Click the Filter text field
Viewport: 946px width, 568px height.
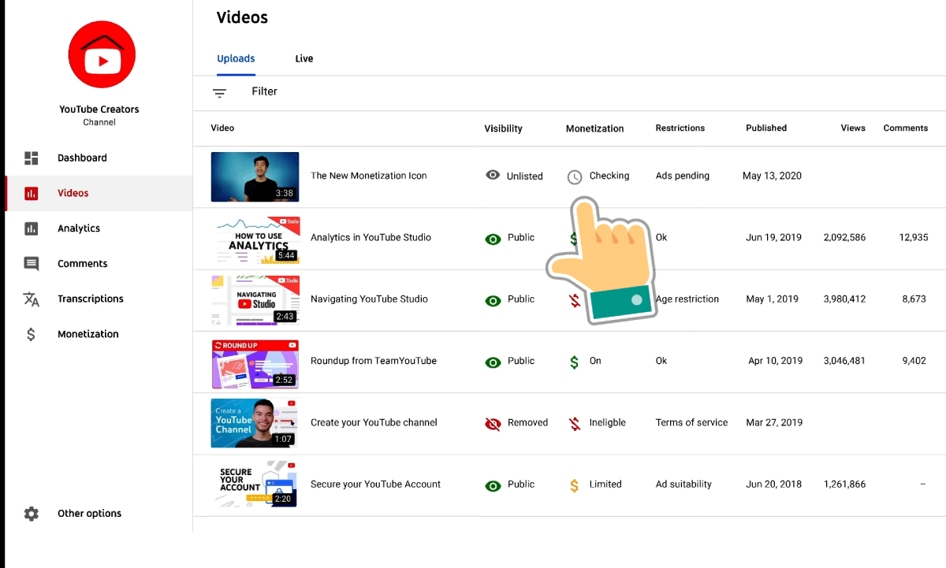point(264,91)
